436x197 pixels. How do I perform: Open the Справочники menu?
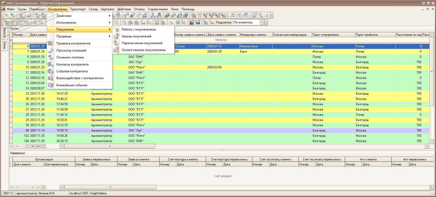tap(158, 9)
